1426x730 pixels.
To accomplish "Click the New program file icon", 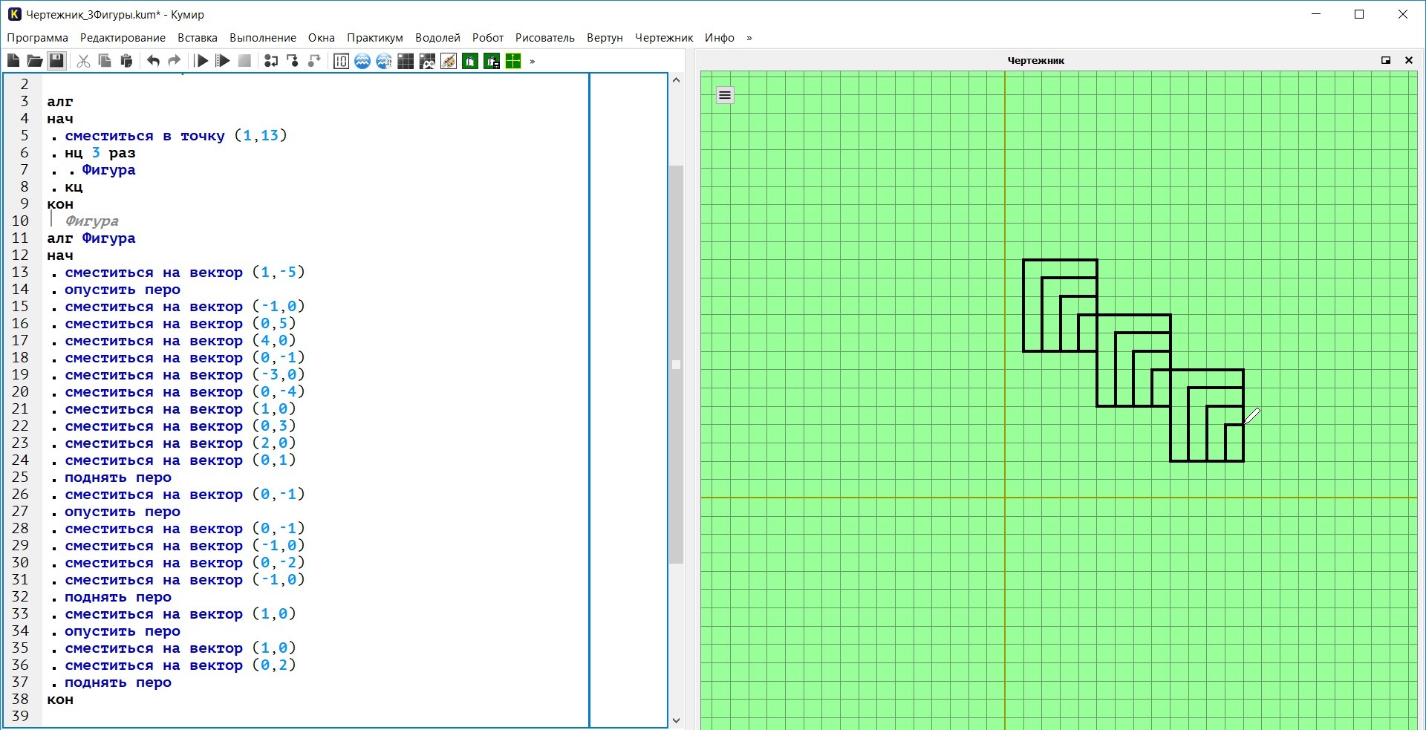I will 13,61.
